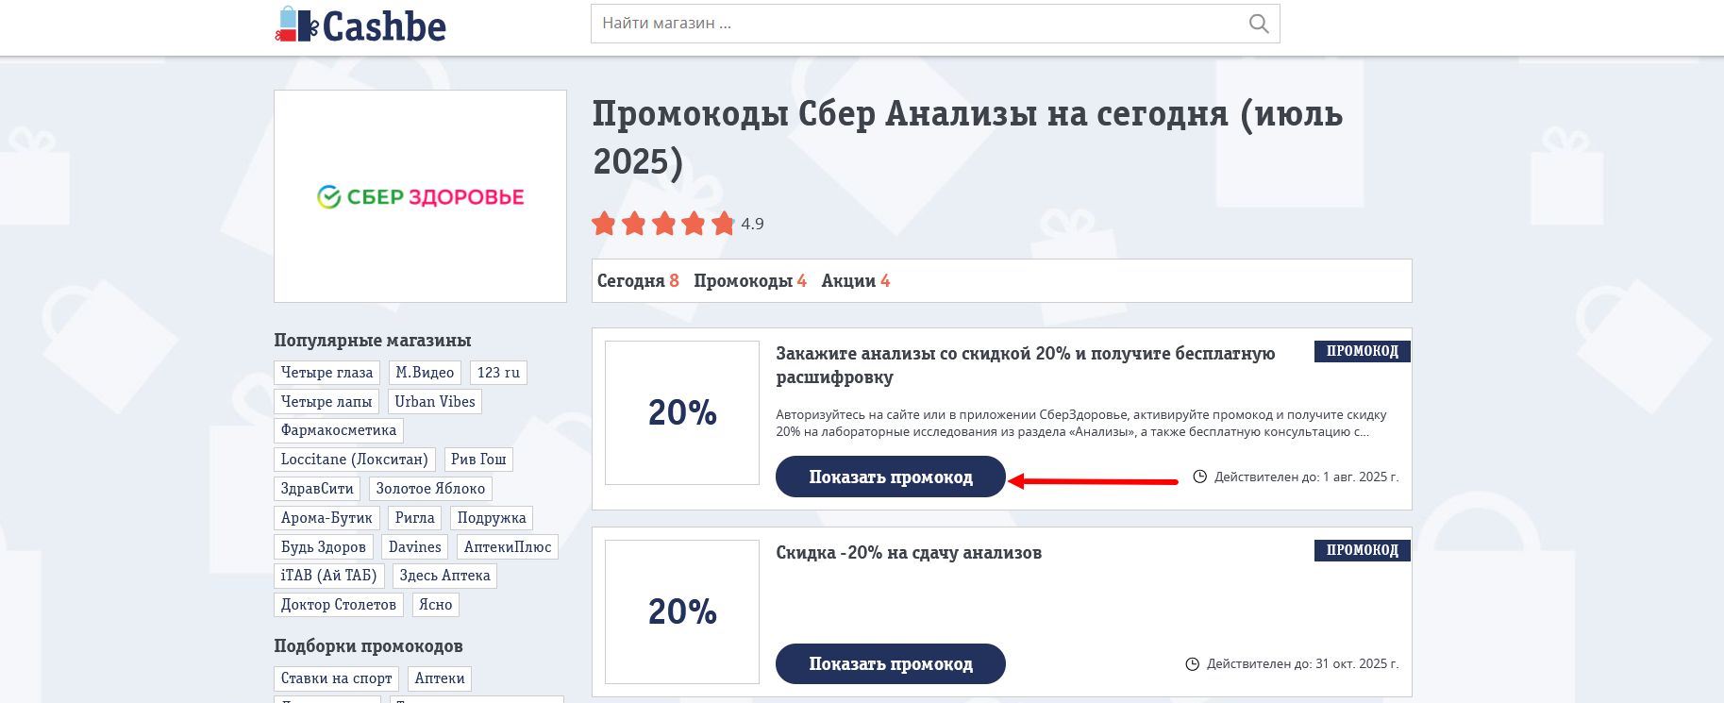Click first offer description text about авторизация
This screenshot has width=1724, height=703.
(x=1081, y=423)
